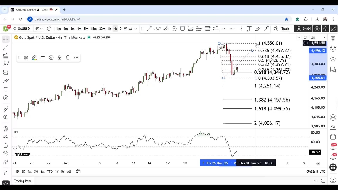This screenshot has width=338, height=190.
Task: Toggle lock on the selected Fibonacci drawing
Action: pos(59,58)
